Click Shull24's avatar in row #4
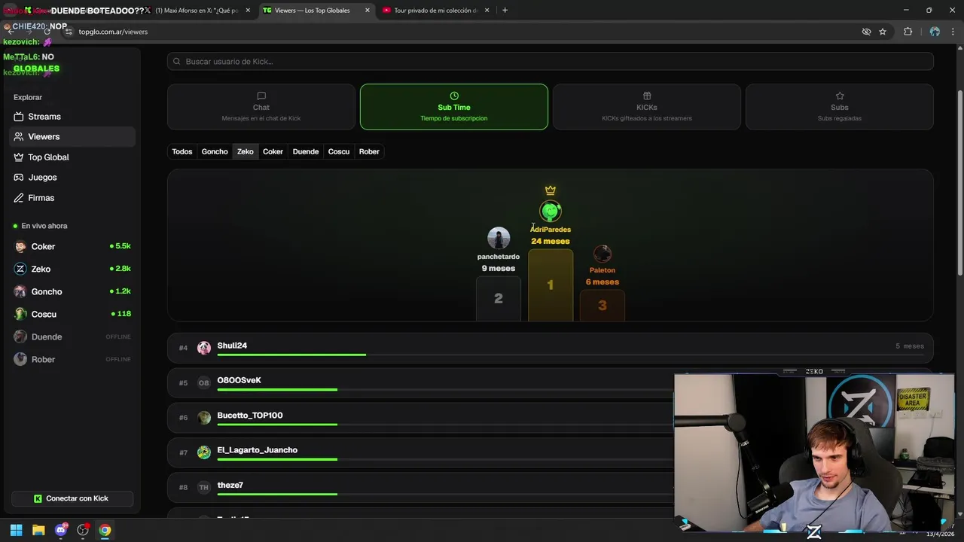The height and width of the screenshot is (542, 964). pos(204,348)
